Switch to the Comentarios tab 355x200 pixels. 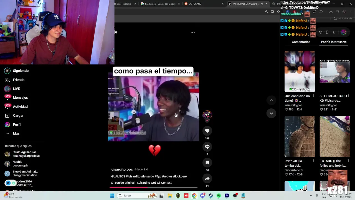pos(301,42)
